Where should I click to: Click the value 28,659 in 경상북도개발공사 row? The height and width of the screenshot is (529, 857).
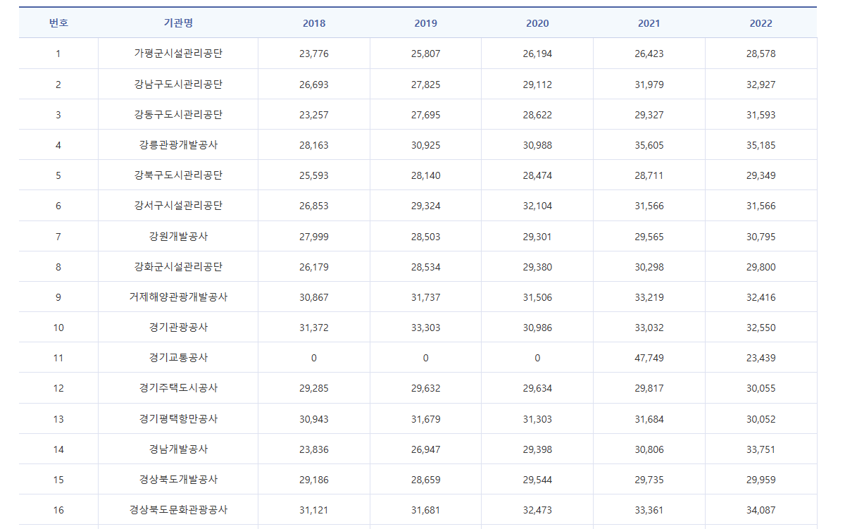click(x=425, y=480)
